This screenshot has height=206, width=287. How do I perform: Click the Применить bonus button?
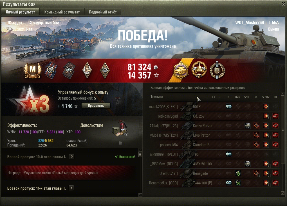point(96,106)
